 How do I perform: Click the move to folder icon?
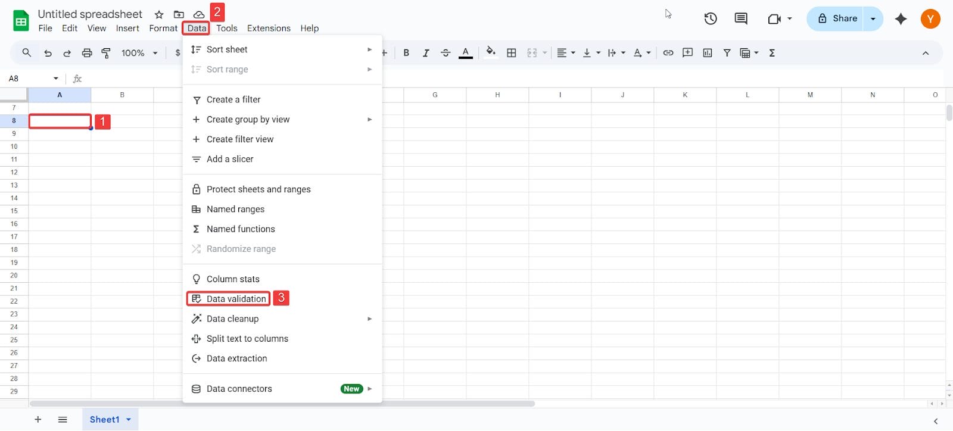tap(179, 14)
